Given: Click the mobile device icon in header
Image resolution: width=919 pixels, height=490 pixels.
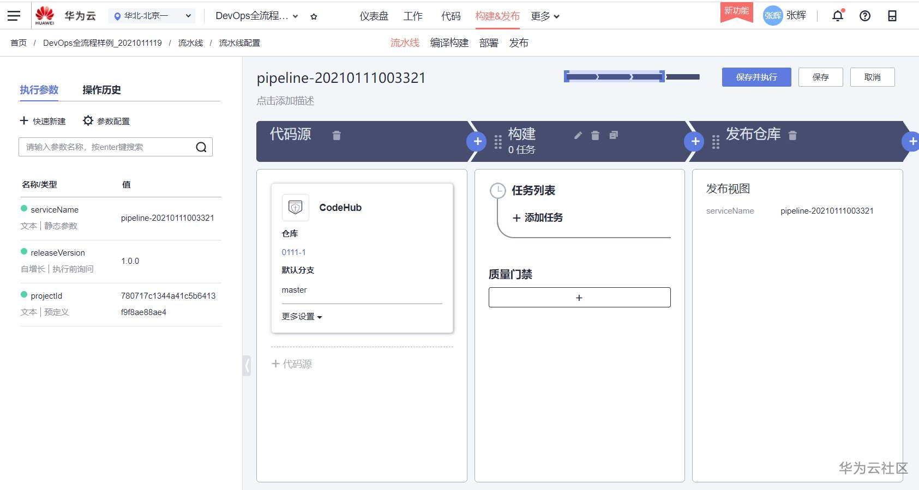Looking at the screenshot, I should point(892,16).
